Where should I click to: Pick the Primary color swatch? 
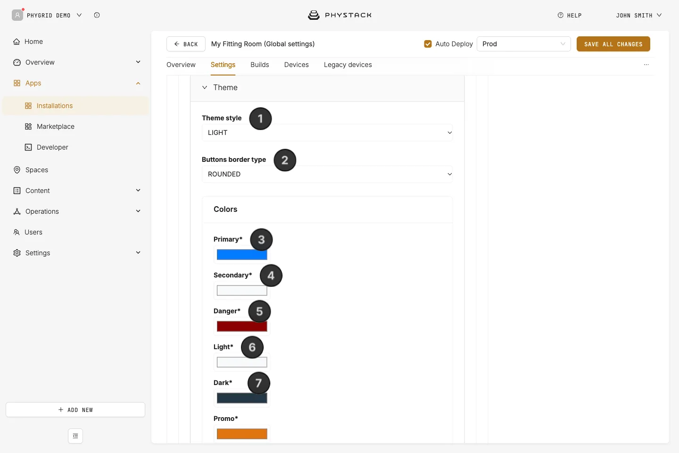(242, 255)
